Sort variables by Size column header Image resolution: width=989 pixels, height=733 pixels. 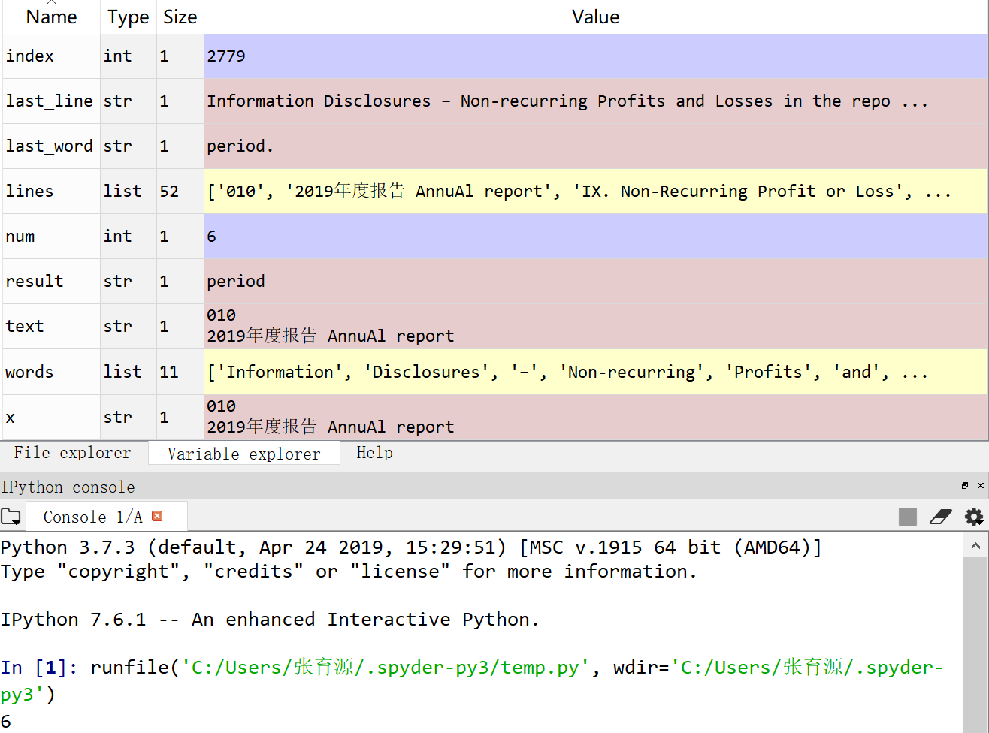(x=180, y=17)
